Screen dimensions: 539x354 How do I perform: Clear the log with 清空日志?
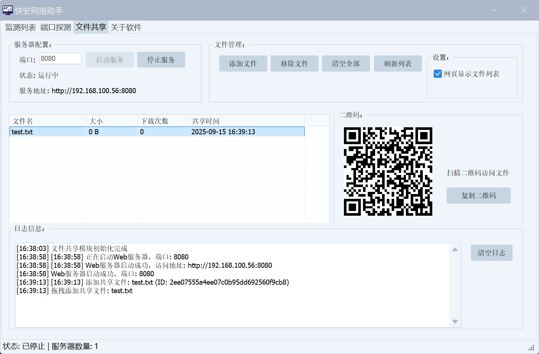point(492,253)
